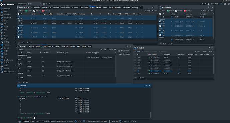Open Queues in the sidebar
This screenshot has width=230, height=123.
(x=5, y=48)
